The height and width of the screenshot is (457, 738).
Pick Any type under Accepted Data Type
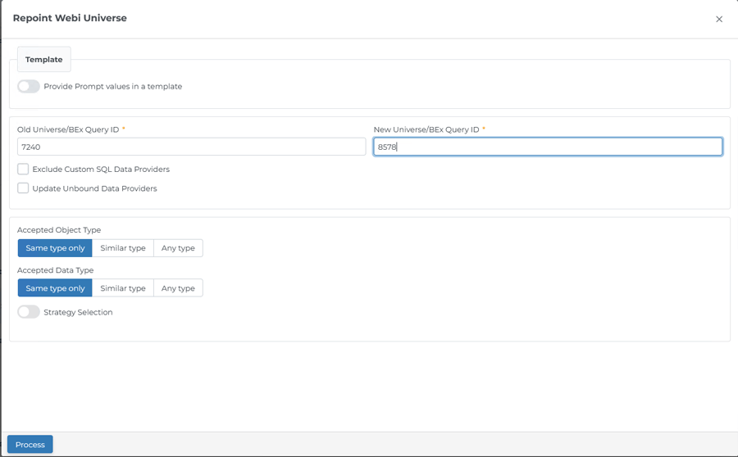[x=178, y=288]
